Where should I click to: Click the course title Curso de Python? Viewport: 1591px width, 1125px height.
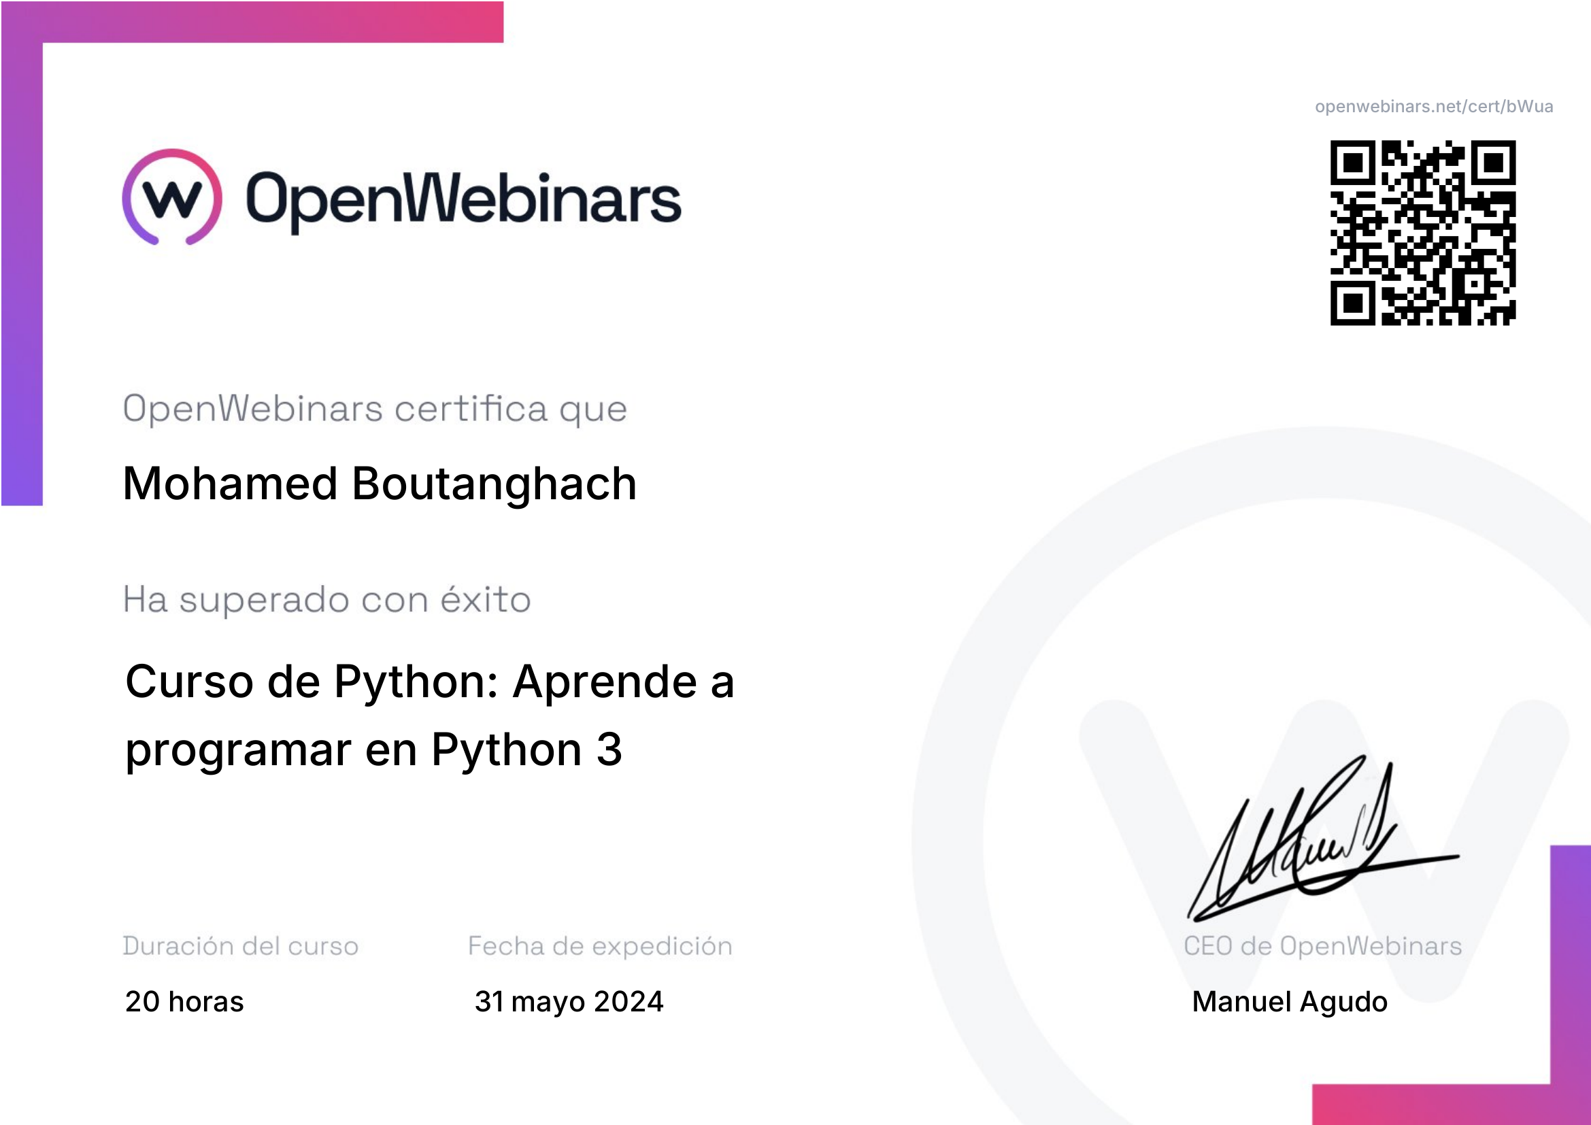coord(429,682)
